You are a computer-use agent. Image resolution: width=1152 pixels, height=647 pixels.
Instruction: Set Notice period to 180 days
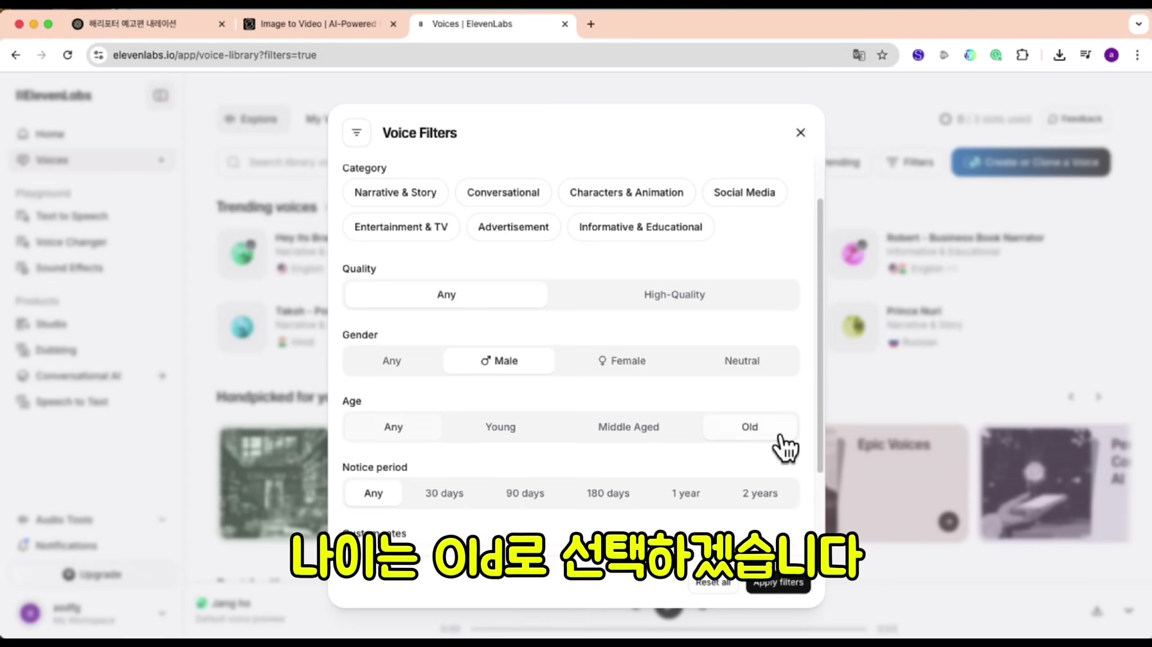tap(607, 493)
